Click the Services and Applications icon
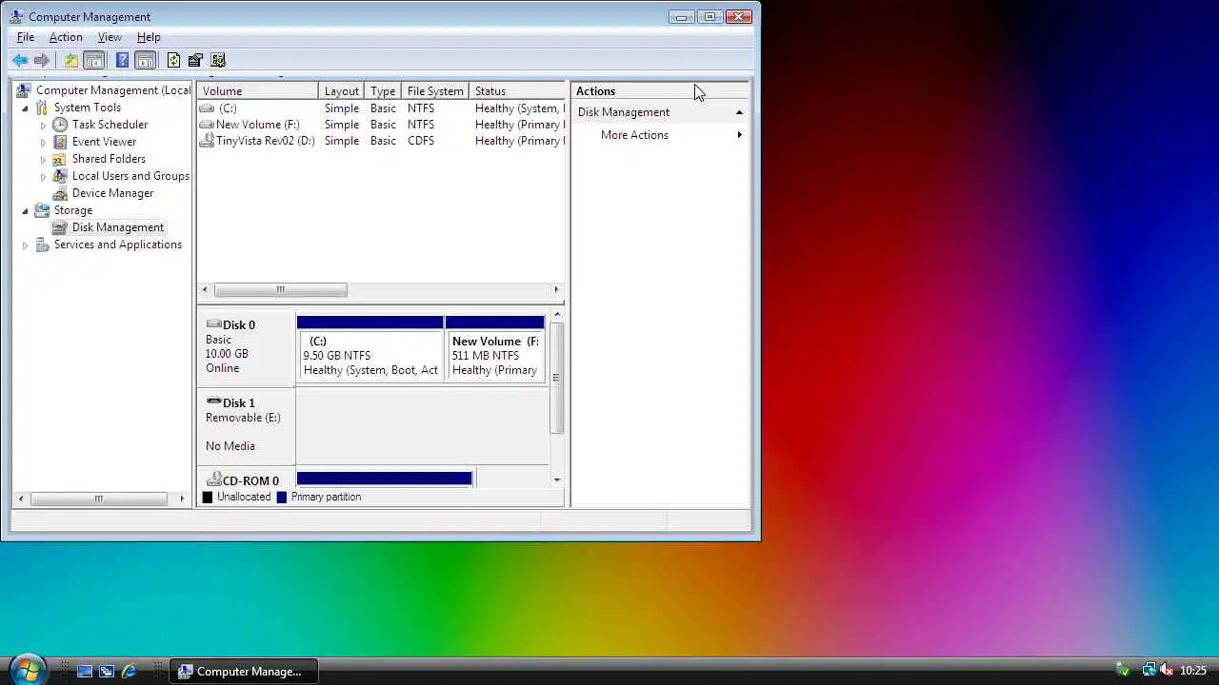 point(42,245)
